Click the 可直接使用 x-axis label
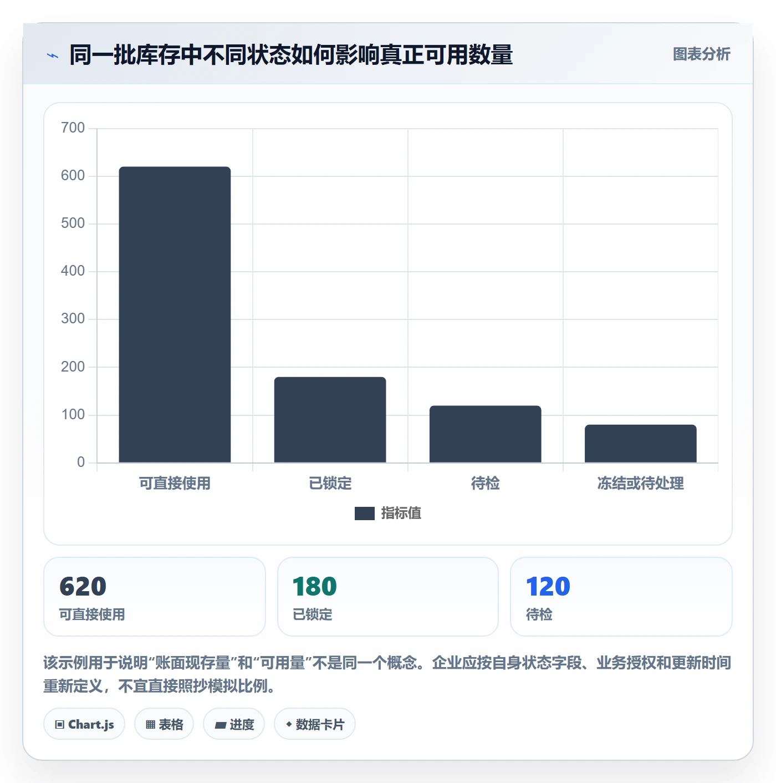This screenshot has height=783, width=776. (175, 484)
